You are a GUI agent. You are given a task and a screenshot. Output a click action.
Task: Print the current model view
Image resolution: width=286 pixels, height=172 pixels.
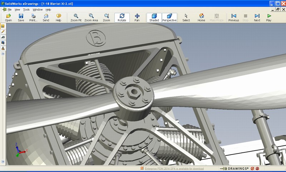click(33, 17)
